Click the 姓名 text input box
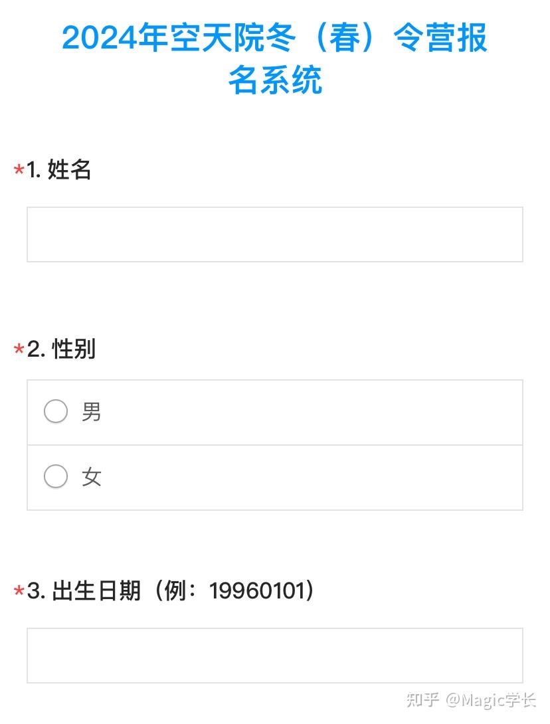 [275, 234]
